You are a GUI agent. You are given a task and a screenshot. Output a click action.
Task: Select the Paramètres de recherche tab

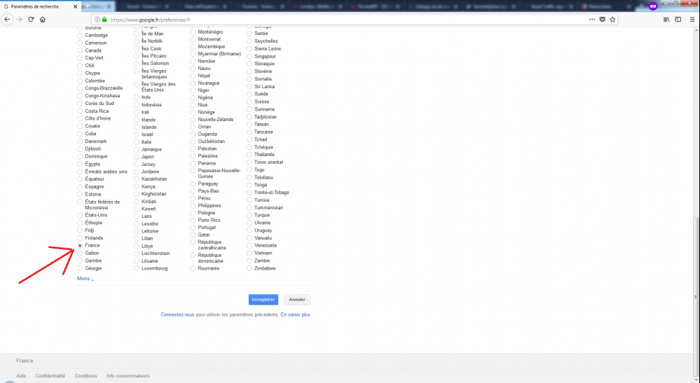tap(41, 7)
